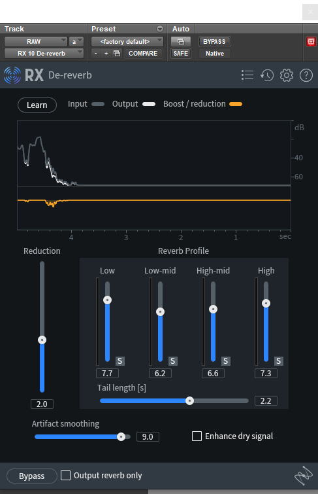Open the settings gear icon
The image size is (318, 494).
[287, 75]
